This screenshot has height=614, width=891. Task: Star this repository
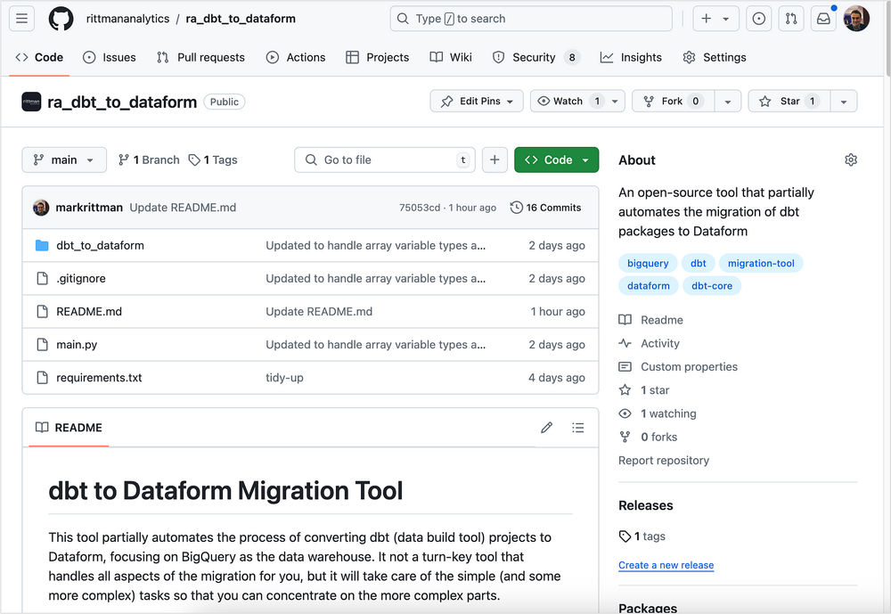(x=789, y=102)
